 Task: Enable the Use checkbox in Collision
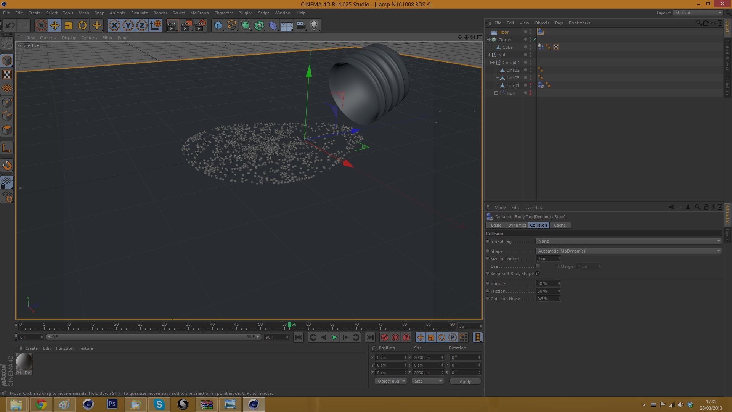[538, 266]
